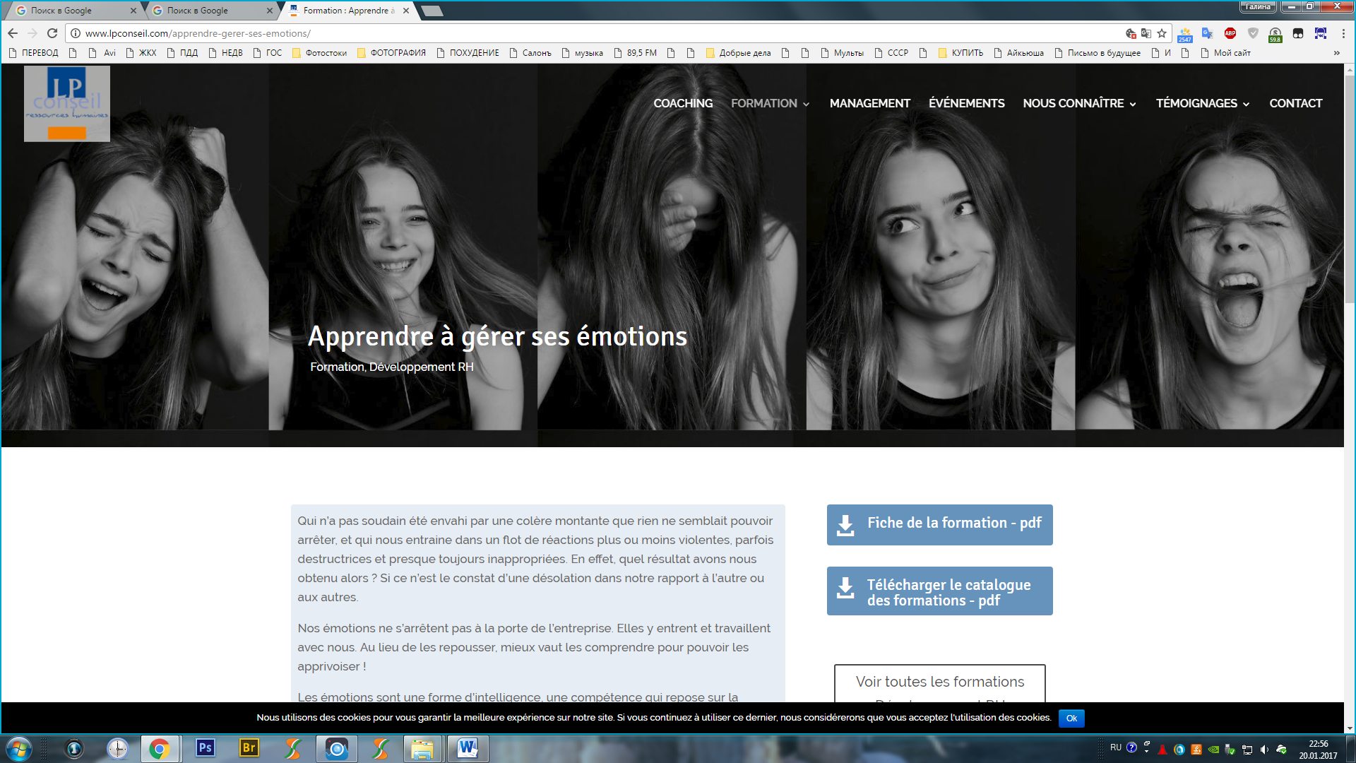Click the download icon on Fiche de la formation
1356x763 pixels.
click(x=845, y=525)
